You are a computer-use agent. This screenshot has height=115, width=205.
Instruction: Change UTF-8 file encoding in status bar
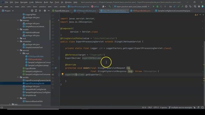coord(156,107)
